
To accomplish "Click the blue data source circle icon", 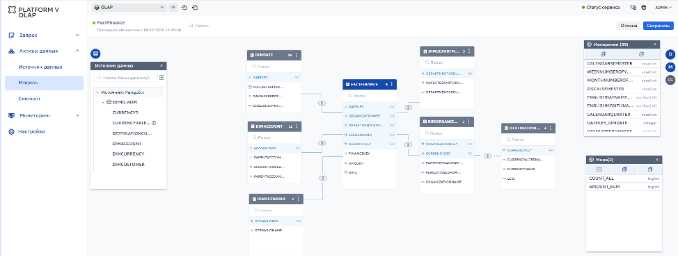I will click(95, 53).
